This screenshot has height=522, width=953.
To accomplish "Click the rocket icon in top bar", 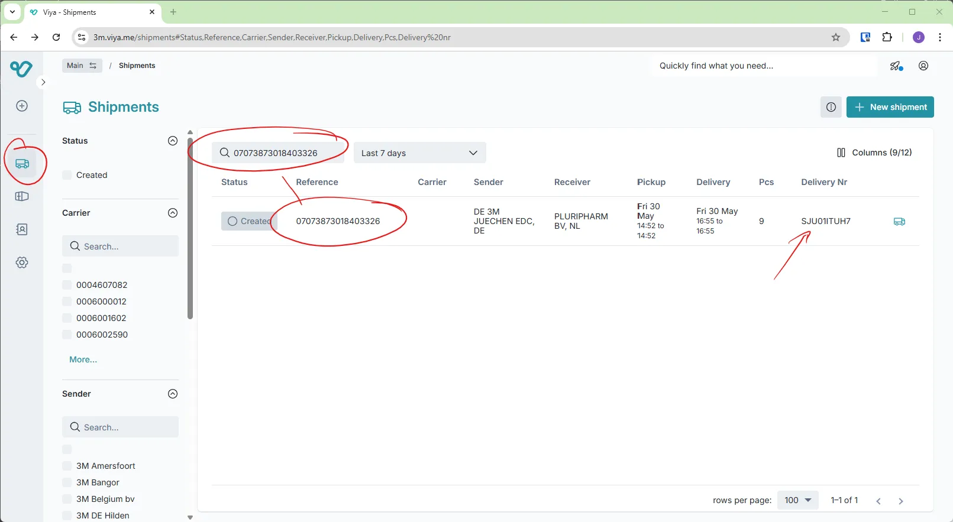I will [896, 66].
